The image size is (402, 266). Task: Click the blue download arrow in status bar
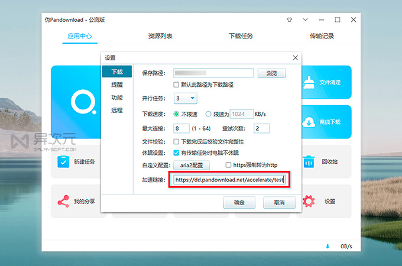pos(328,246)
